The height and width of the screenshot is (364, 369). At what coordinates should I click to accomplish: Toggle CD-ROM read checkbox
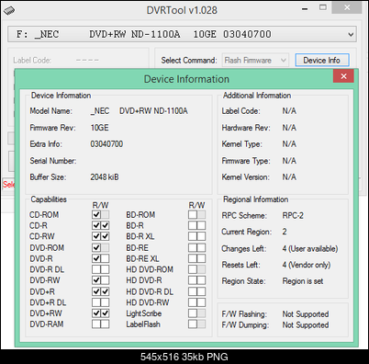(x=96, y=214)
